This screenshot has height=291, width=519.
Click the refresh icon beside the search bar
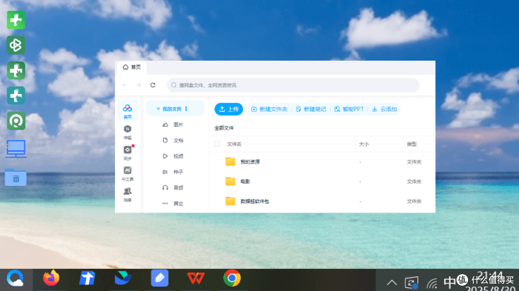153,85
